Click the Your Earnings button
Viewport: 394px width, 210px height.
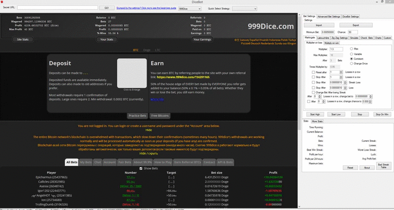point(202,40)
